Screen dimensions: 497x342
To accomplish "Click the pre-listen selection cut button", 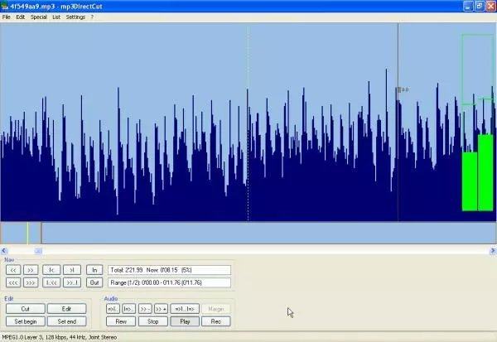I will [x=185, y=309].
